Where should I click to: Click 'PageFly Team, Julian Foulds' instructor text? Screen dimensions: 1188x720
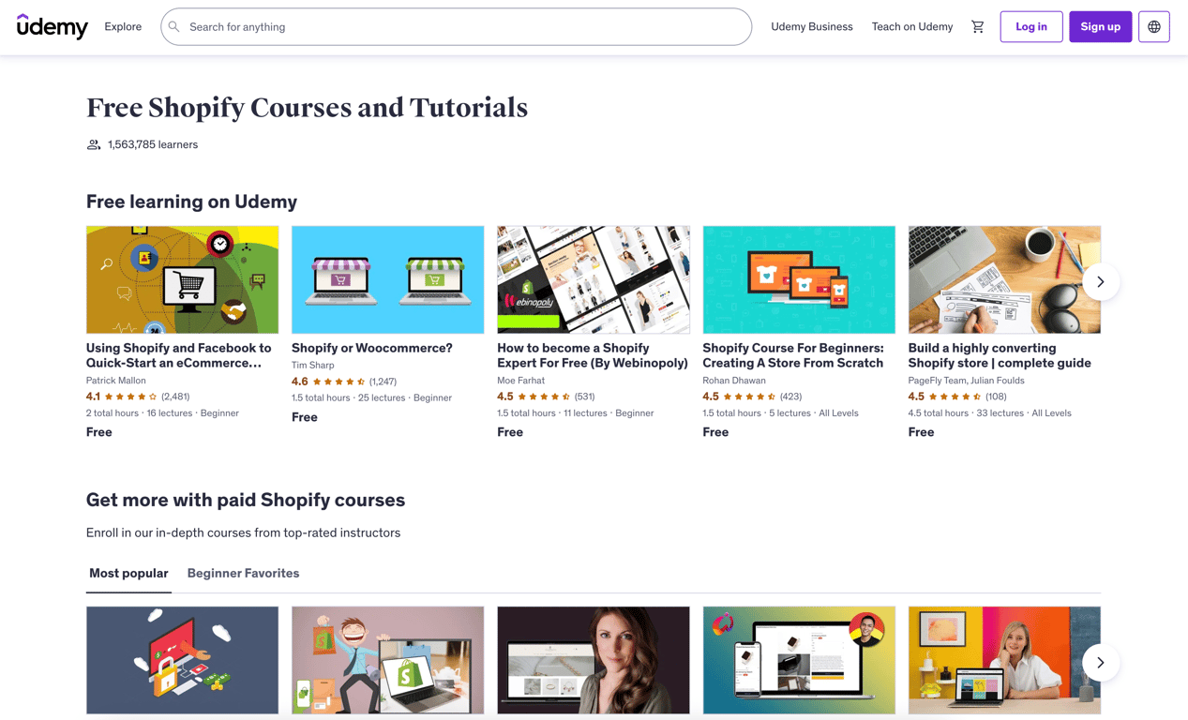(966, 381)
